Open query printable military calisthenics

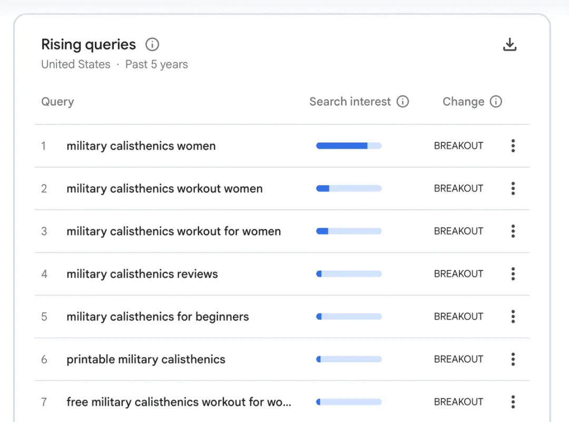(146, 359)
